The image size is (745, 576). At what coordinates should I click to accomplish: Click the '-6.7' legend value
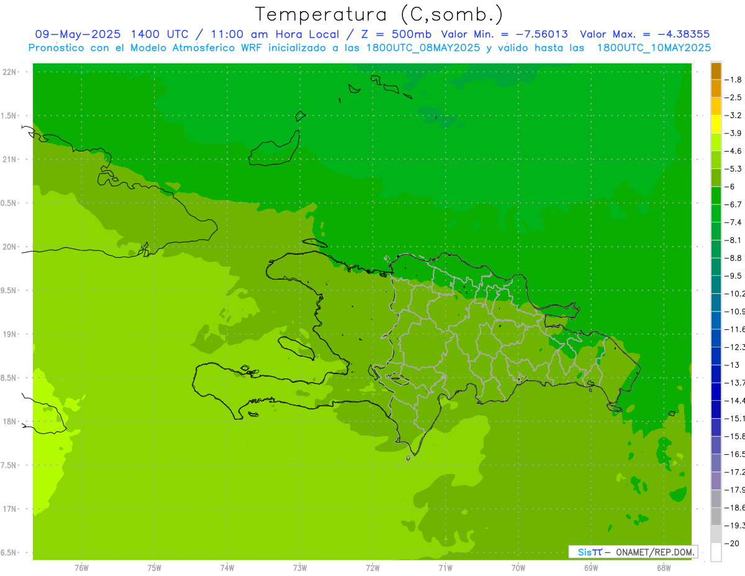click(x=733, y=204)
